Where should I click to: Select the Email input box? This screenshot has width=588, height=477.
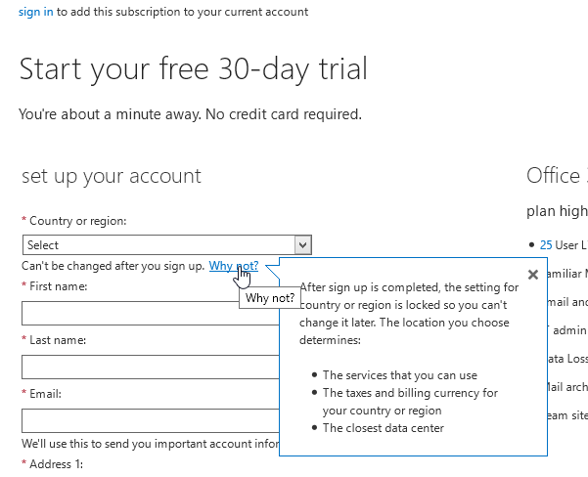(x=147, y=421)
